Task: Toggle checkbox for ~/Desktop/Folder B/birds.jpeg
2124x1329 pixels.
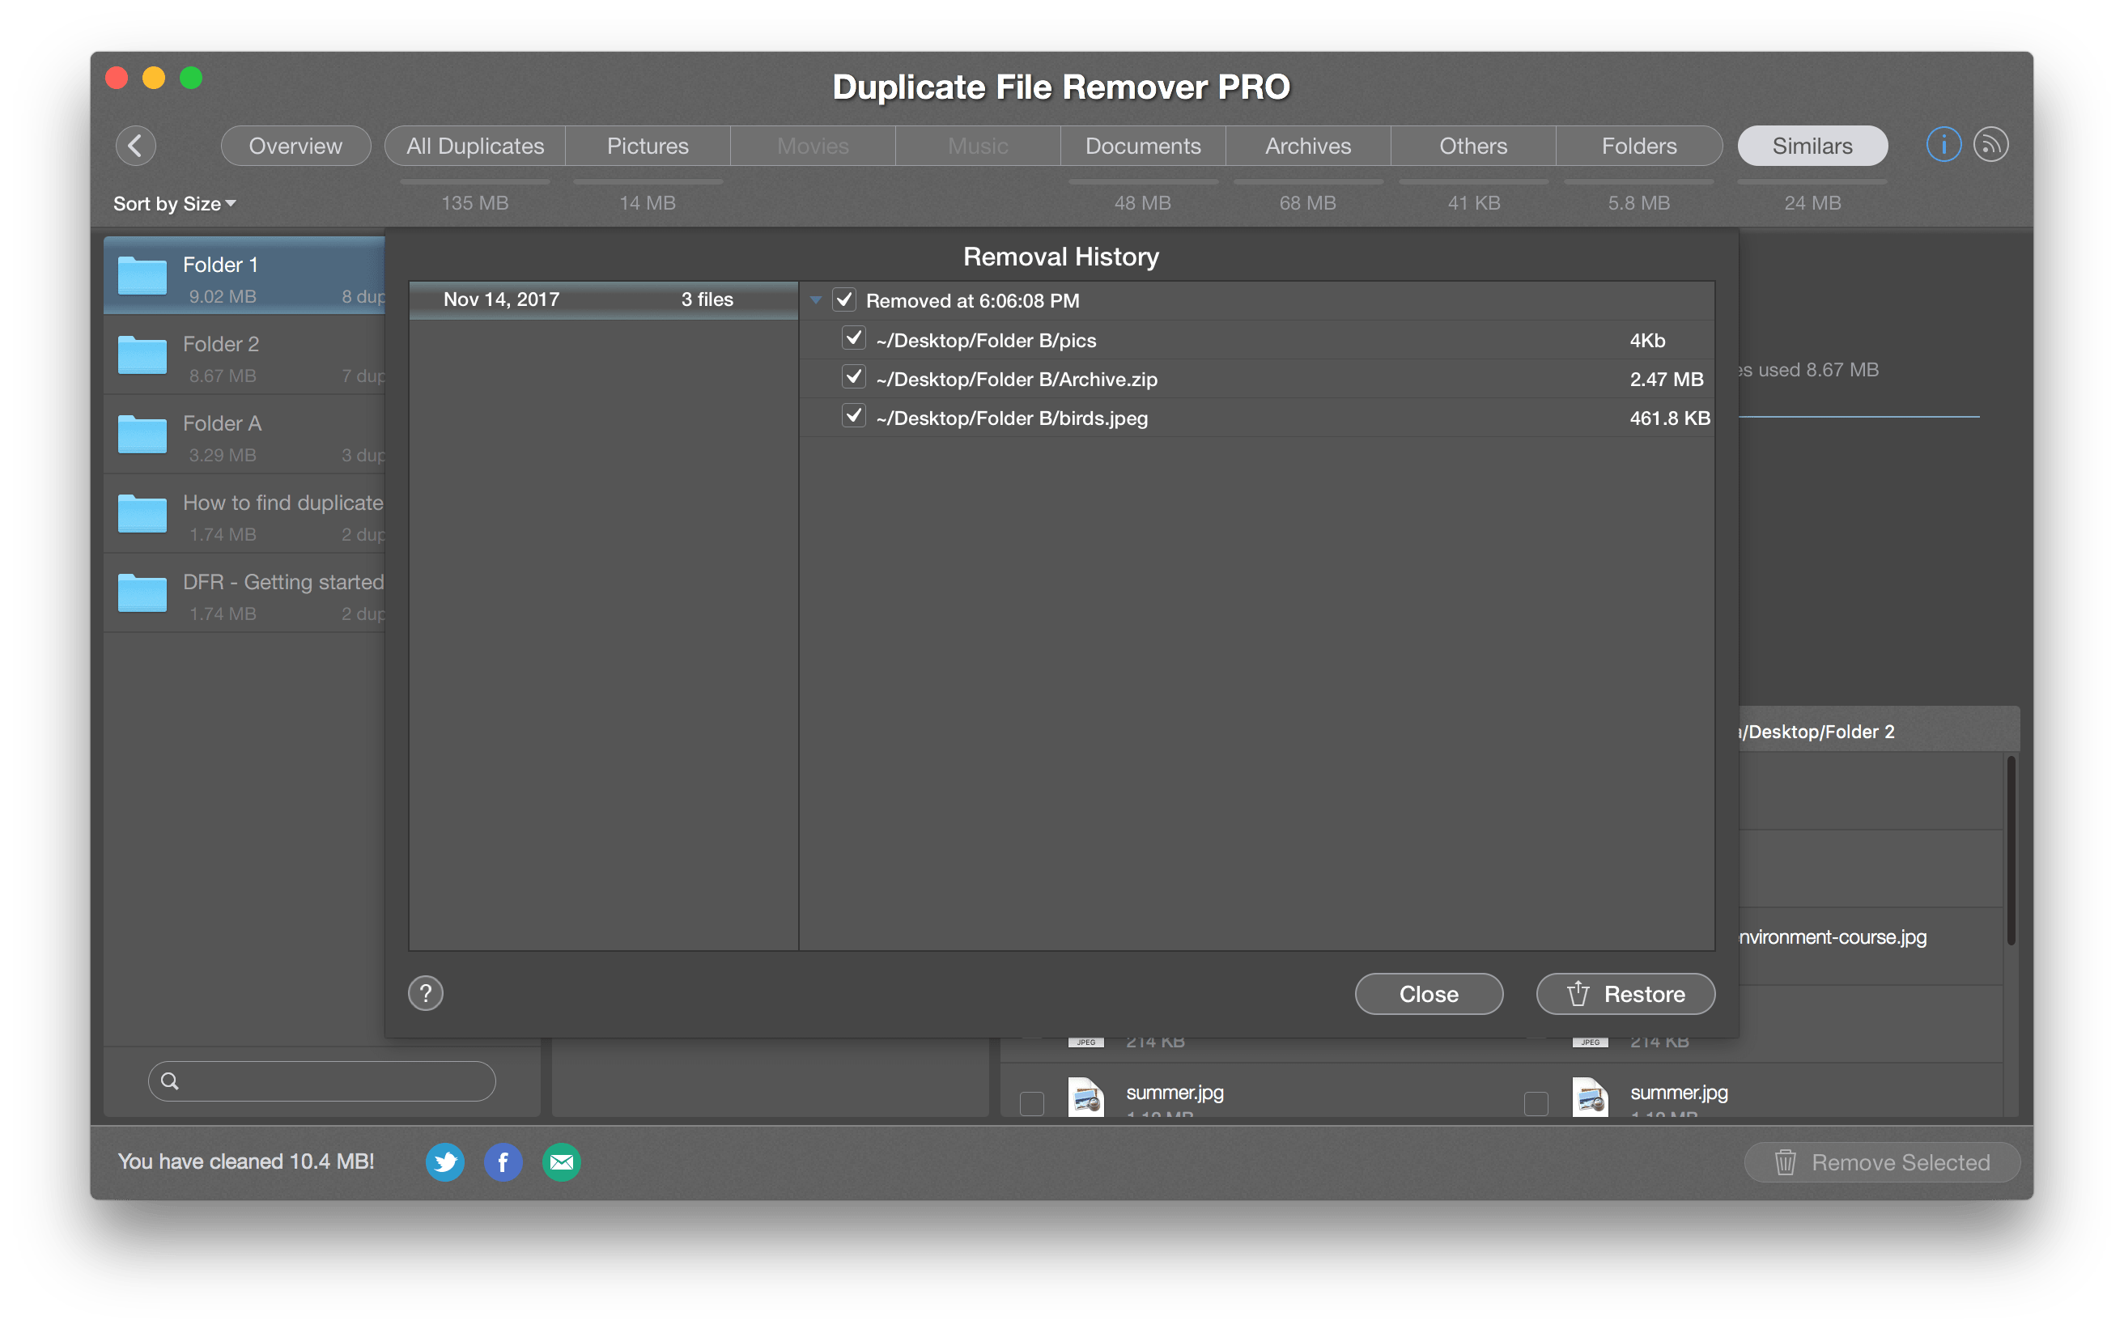Action: coord(852,418)
